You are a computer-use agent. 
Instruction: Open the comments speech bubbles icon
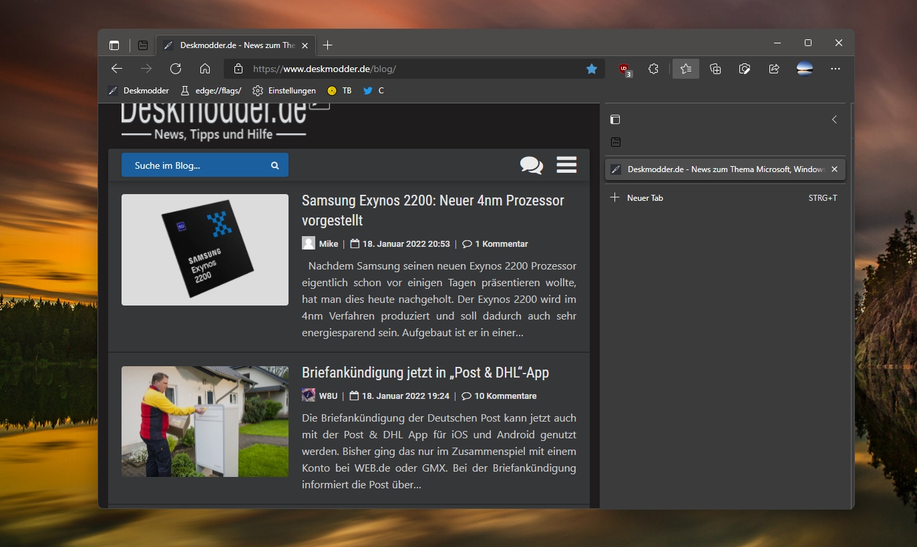pyautogui.click(x=532, y=165)
